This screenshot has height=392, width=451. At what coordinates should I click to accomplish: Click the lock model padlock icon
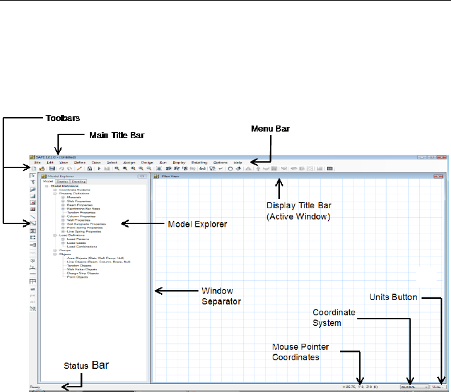89,169
